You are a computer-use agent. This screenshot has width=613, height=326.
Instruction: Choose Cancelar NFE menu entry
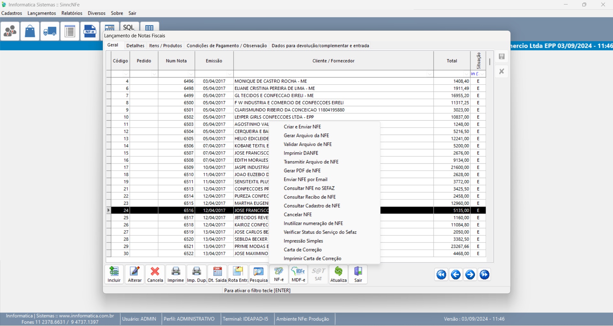point(325,214)
